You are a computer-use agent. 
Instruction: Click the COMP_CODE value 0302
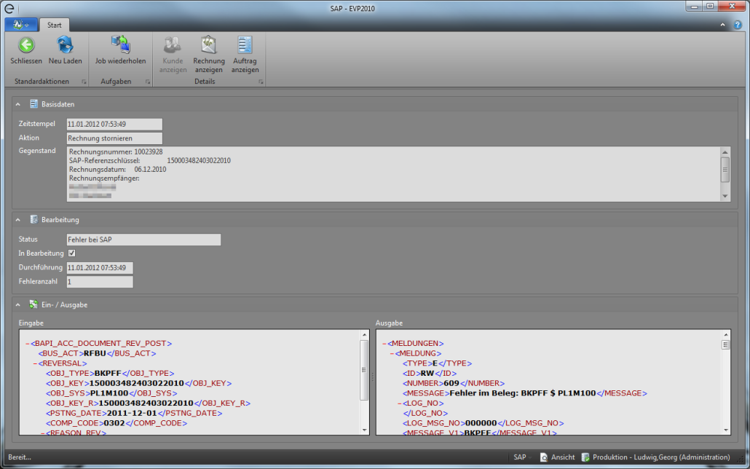tap(114, 423)
